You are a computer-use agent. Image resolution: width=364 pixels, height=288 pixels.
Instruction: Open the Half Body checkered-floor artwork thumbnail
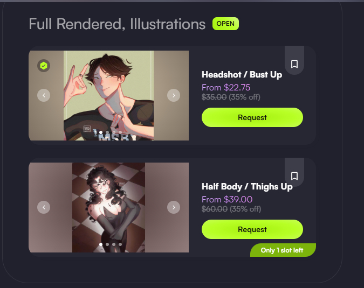click(108, 207)
